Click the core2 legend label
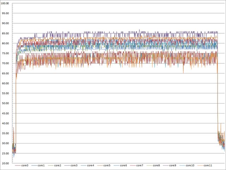The image size is (226, 170). point(58,165)
